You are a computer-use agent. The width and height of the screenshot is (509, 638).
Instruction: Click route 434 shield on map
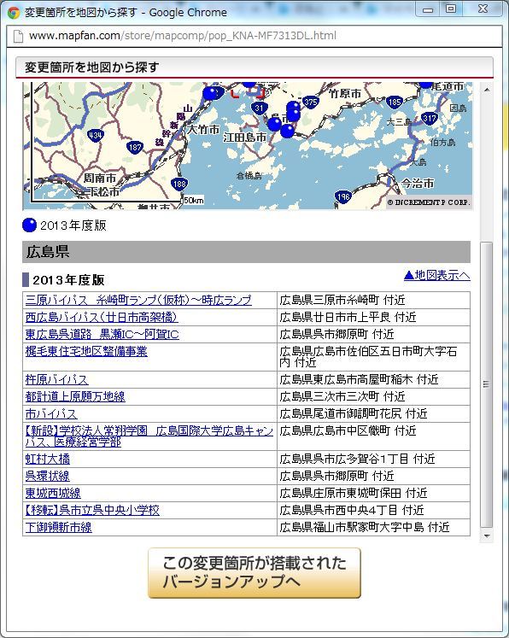pos(95,135)
